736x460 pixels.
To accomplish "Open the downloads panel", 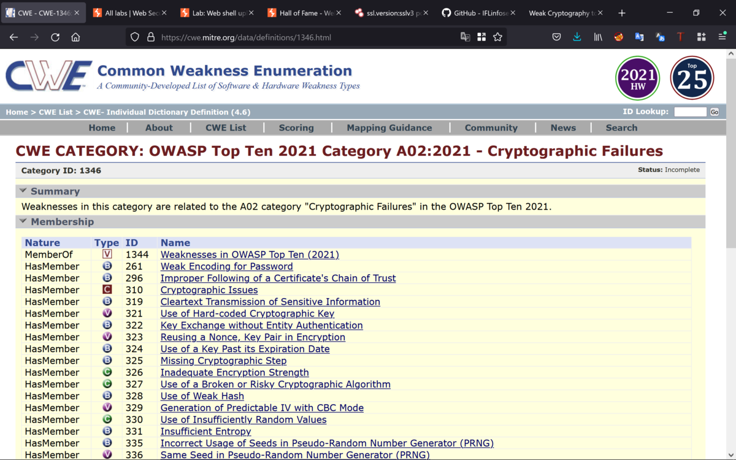I will click(577, 37).
